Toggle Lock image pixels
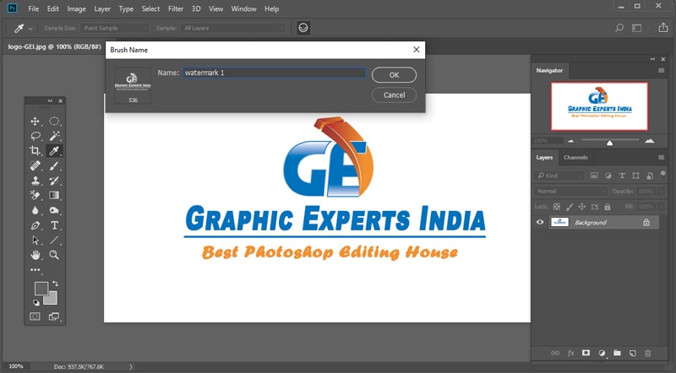676x373 pixels. (569, 207)
